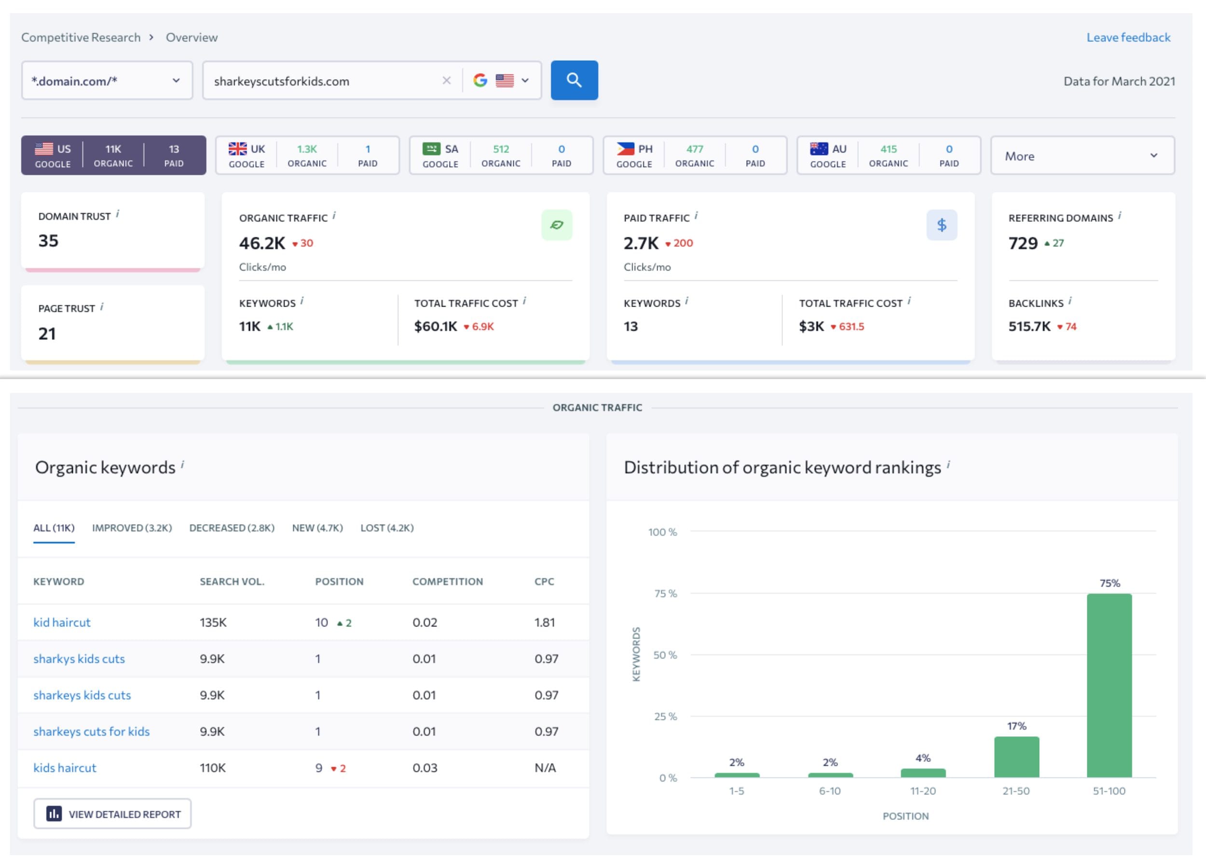
Task: Click the 6-10 position bar in chart
Action: click(x=830, y=775)
